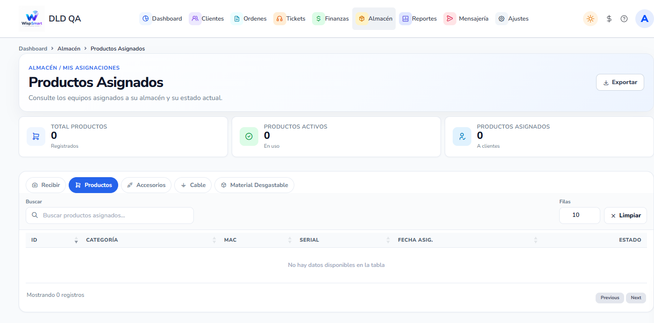Sort table by Categoría column

pos(149,240)
